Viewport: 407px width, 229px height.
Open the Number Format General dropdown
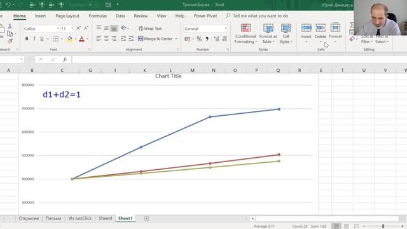(226, 29)
